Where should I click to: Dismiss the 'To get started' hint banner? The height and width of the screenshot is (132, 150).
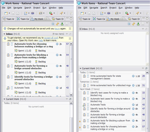(x=70, y=38)
